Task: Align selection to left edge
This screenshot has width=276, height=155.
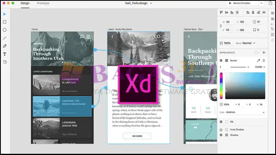Action: (248, 12)
